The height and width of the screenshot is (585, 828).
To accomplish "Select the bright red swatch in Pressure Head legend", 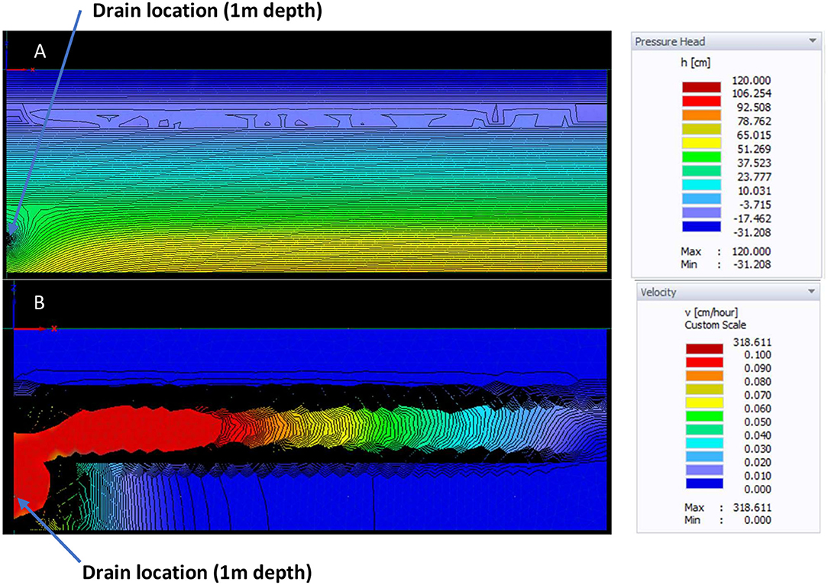I will tap(701, 102).
